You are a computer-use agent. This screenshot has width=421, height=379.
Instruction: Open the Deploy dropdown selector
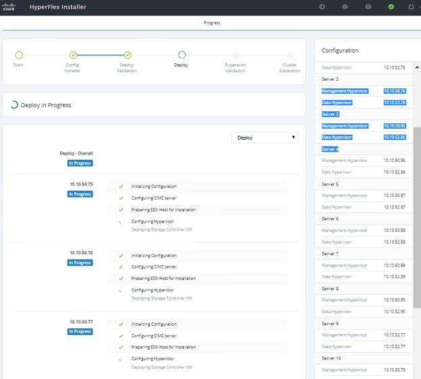pyautogui.click(x=264, y=138)
